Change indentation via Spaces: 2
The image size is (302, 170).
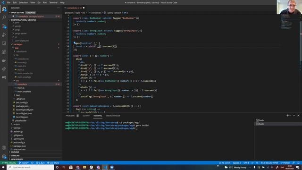click(x=237, y=163)
